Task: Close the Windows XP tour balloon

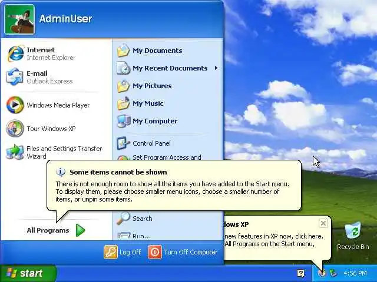Action: click(x=323, y=223)
